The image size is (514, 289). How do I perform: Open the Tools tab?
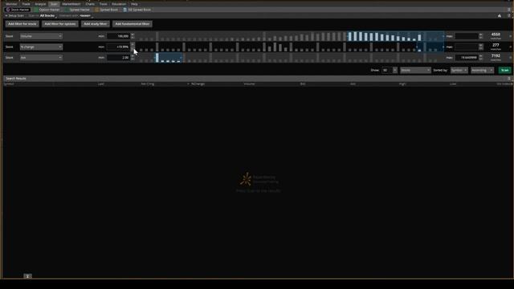(x=104, y=4)
